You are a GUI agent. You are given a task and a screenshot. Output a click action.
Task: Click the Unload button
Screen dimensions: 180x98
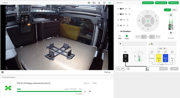[163, 69]
